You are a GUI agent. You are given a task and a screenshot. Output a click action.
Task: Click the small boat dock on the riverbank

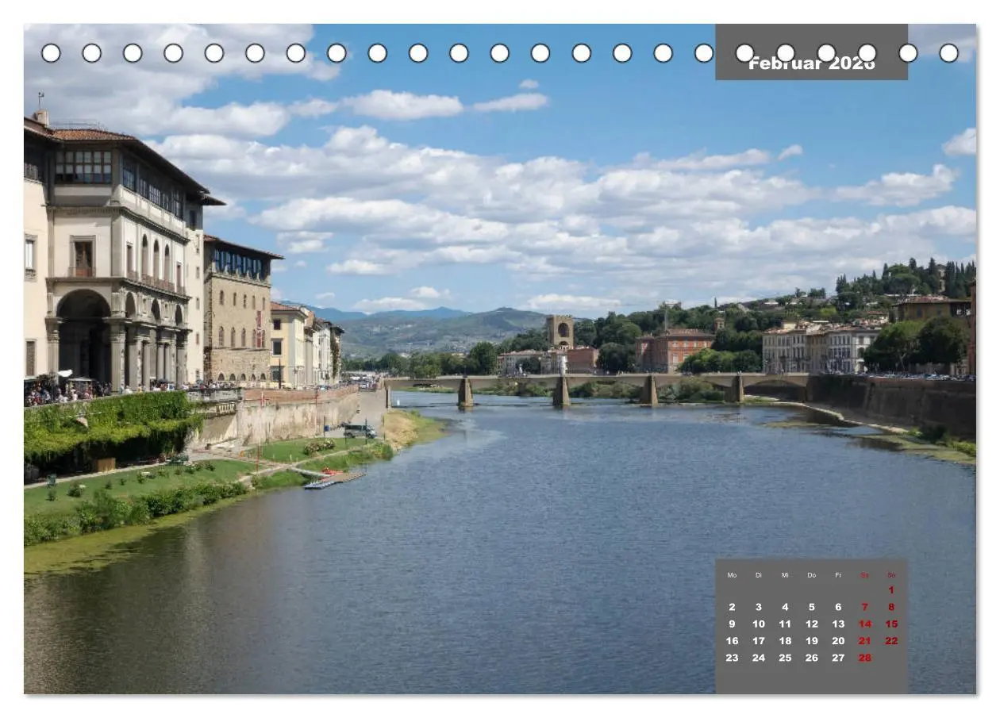tap(333, 478)
